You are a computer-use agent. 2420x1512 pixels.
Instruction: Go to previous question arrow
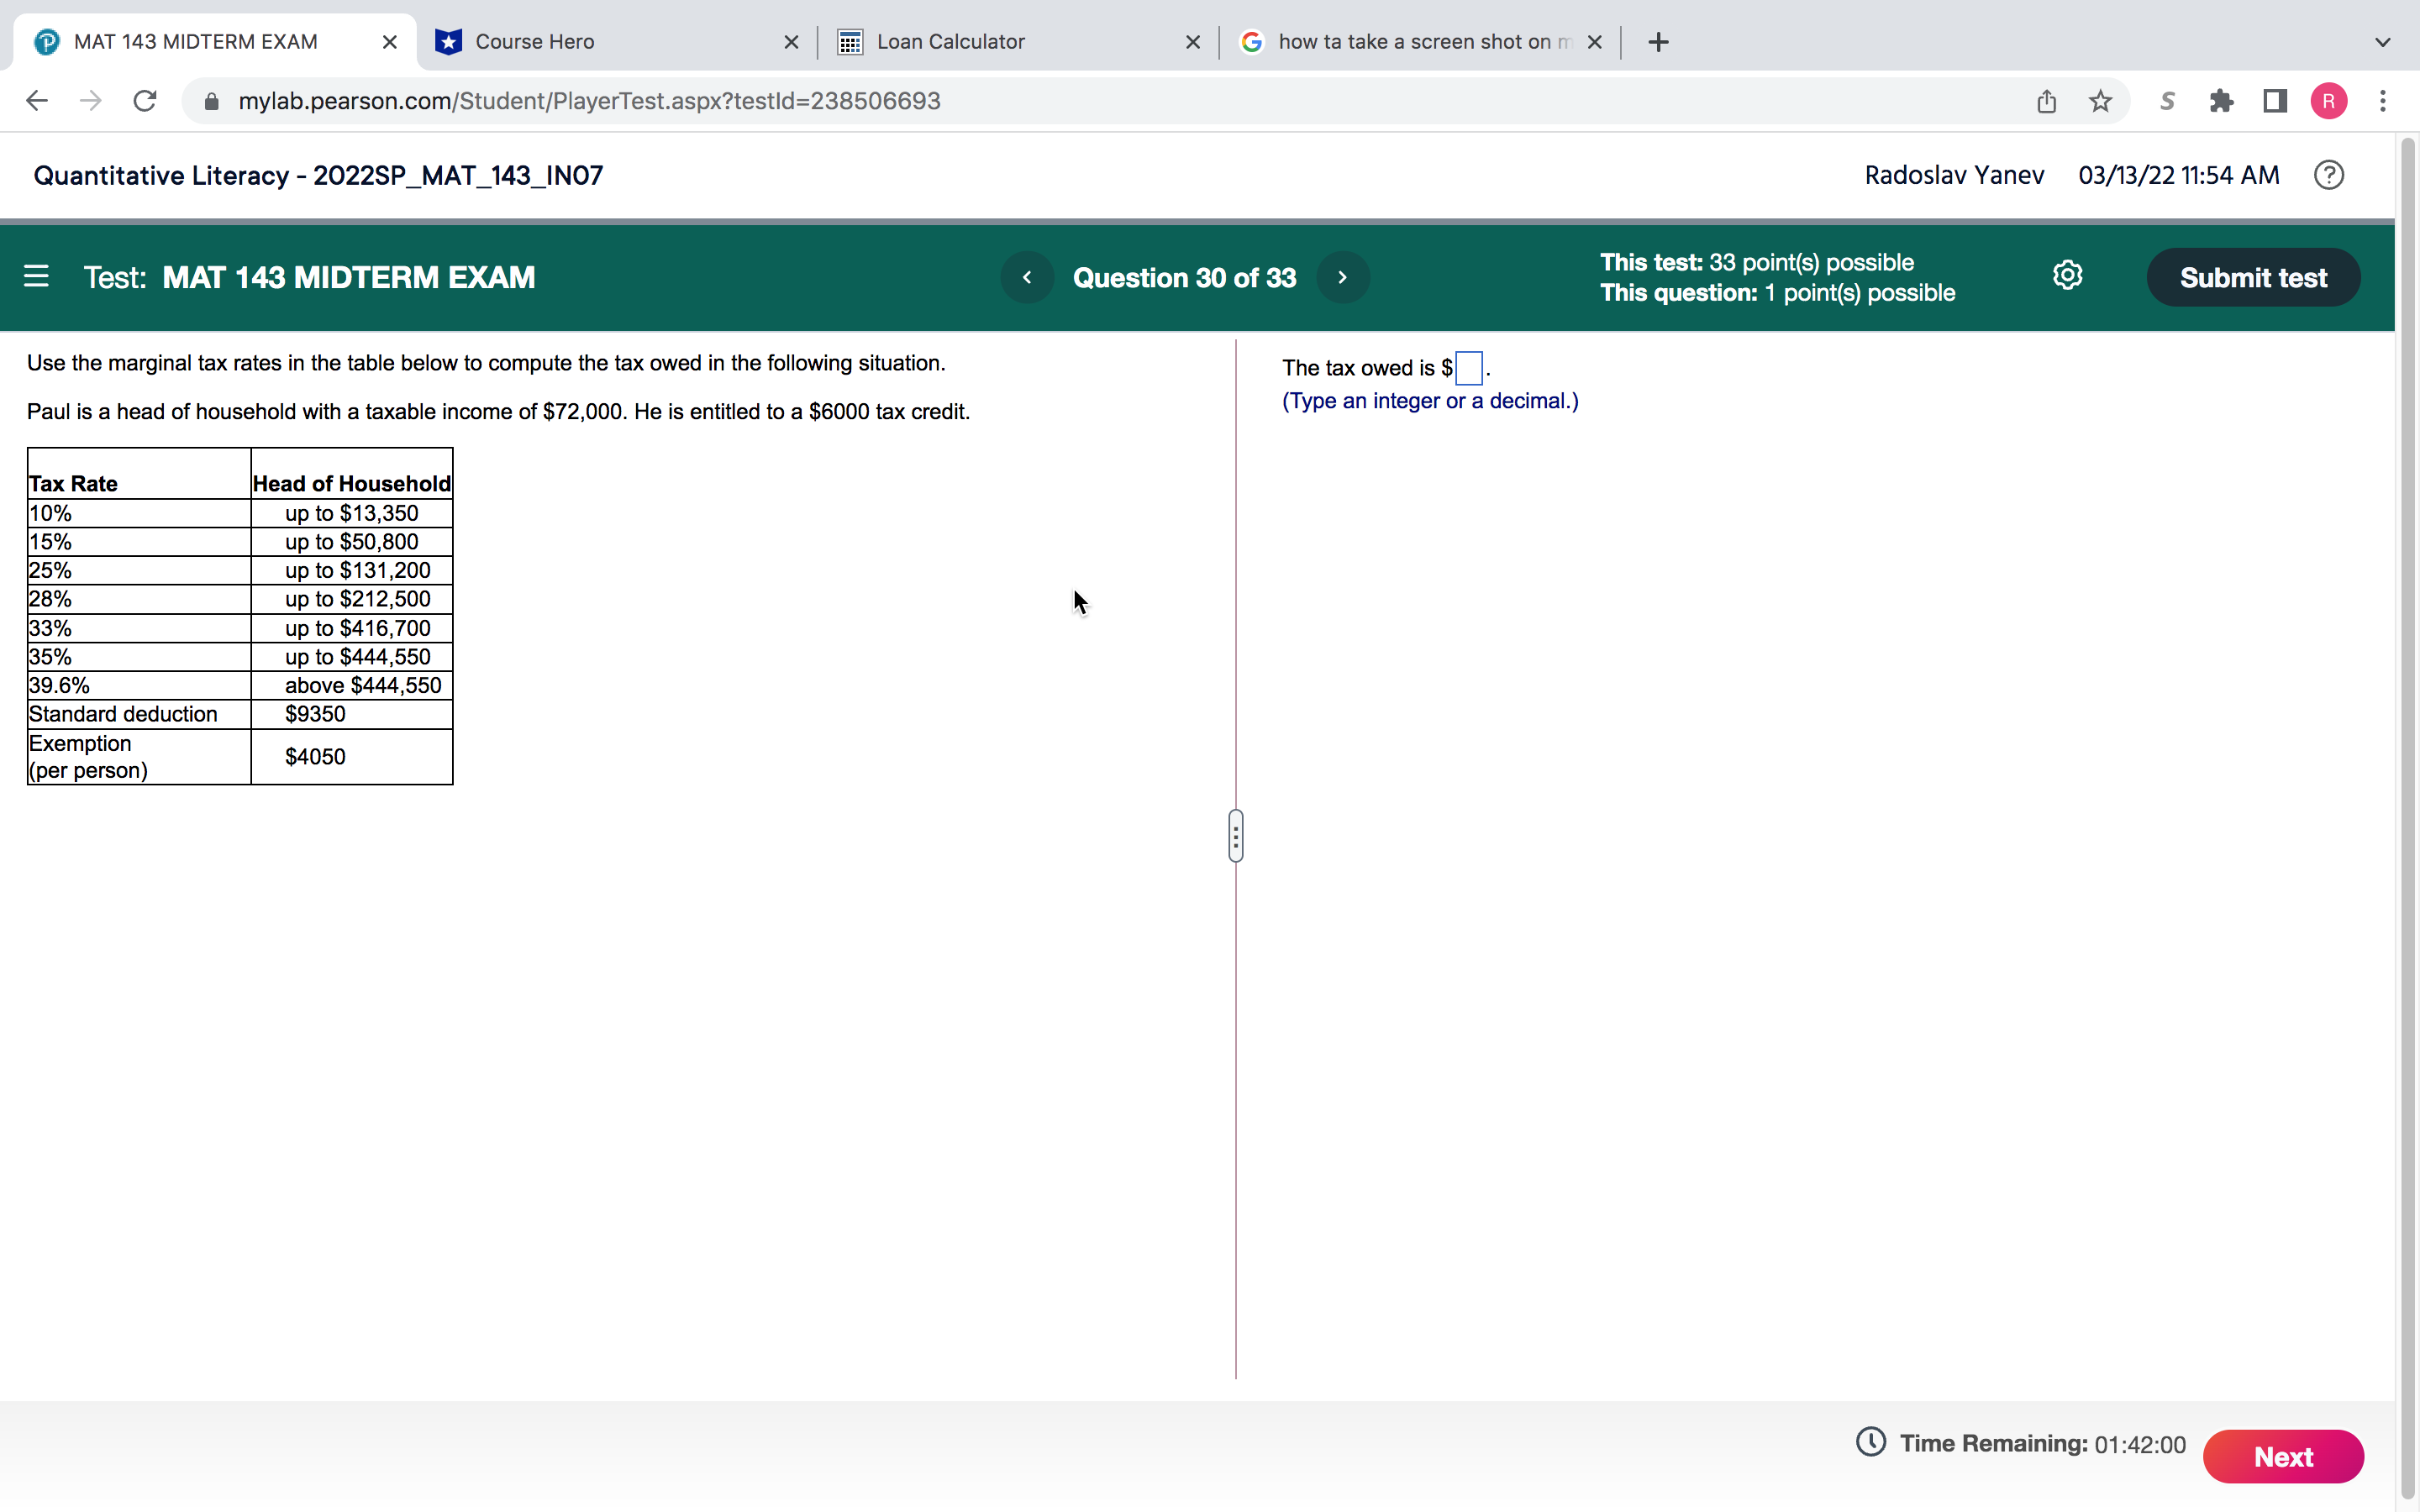click(x=1027, y=277)
